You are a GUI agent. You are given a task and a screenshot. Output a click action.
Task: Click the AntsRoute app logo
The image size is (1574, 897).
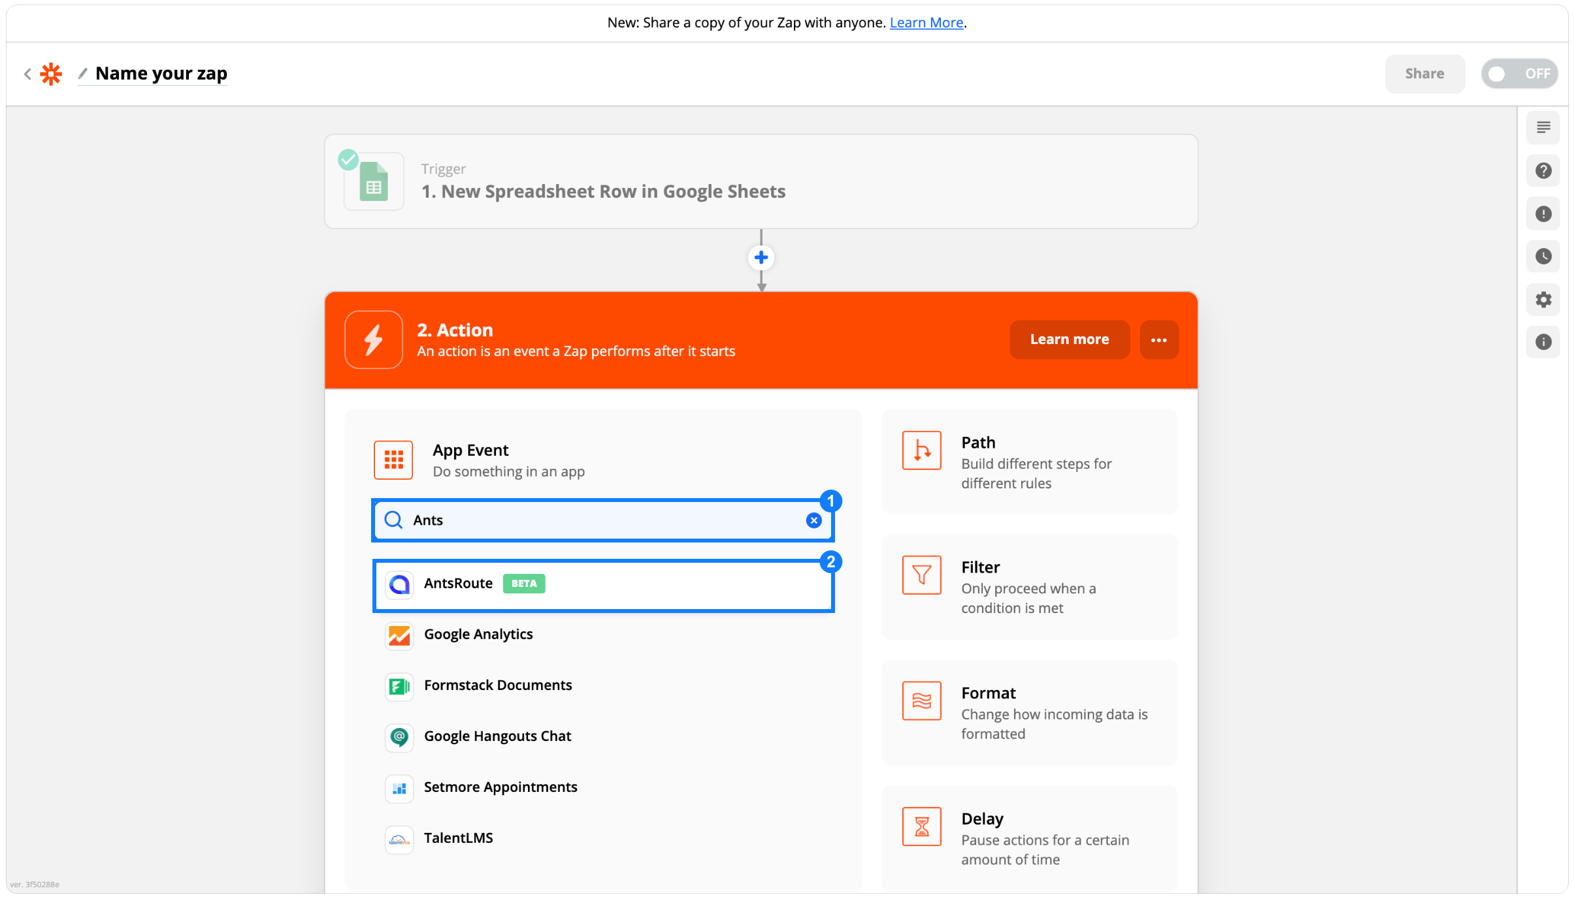[x=399, y=584]
